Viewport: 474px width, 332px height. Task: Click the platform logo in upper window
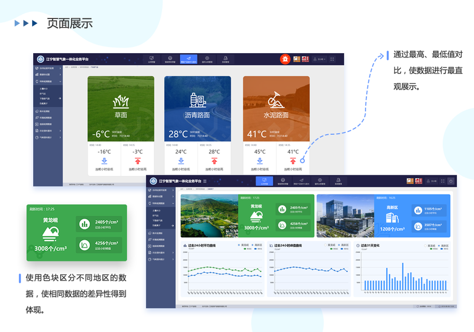click(x=40, y=59)
